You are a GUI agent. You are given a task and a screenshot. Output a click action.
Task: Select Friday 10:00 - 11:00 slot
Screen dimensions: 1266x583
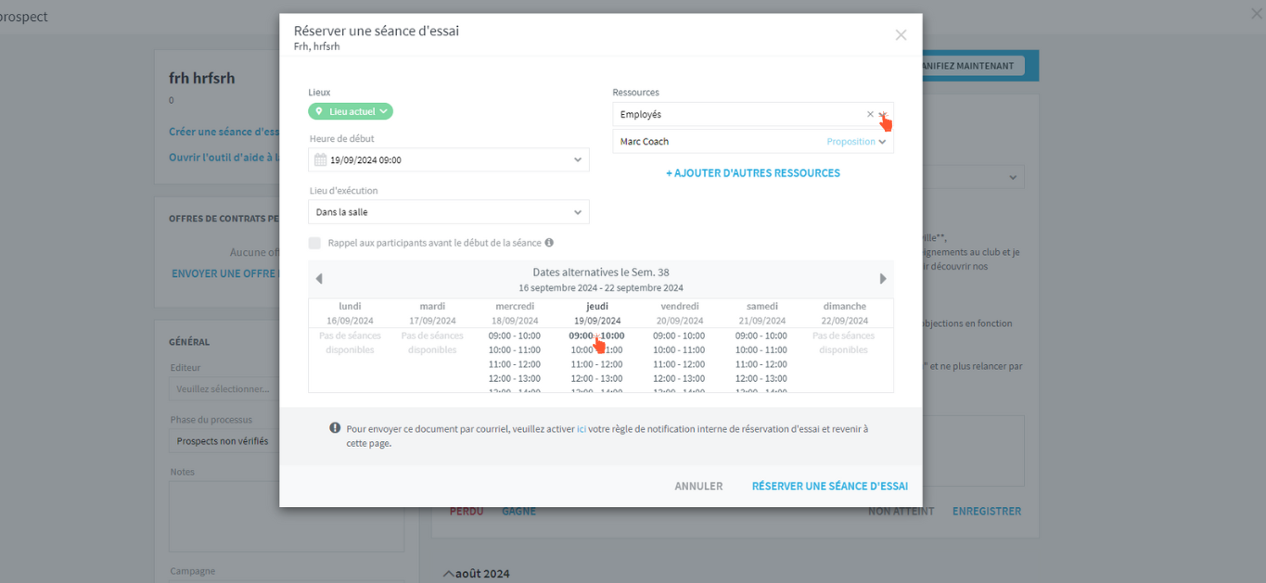tap(679, 350)
